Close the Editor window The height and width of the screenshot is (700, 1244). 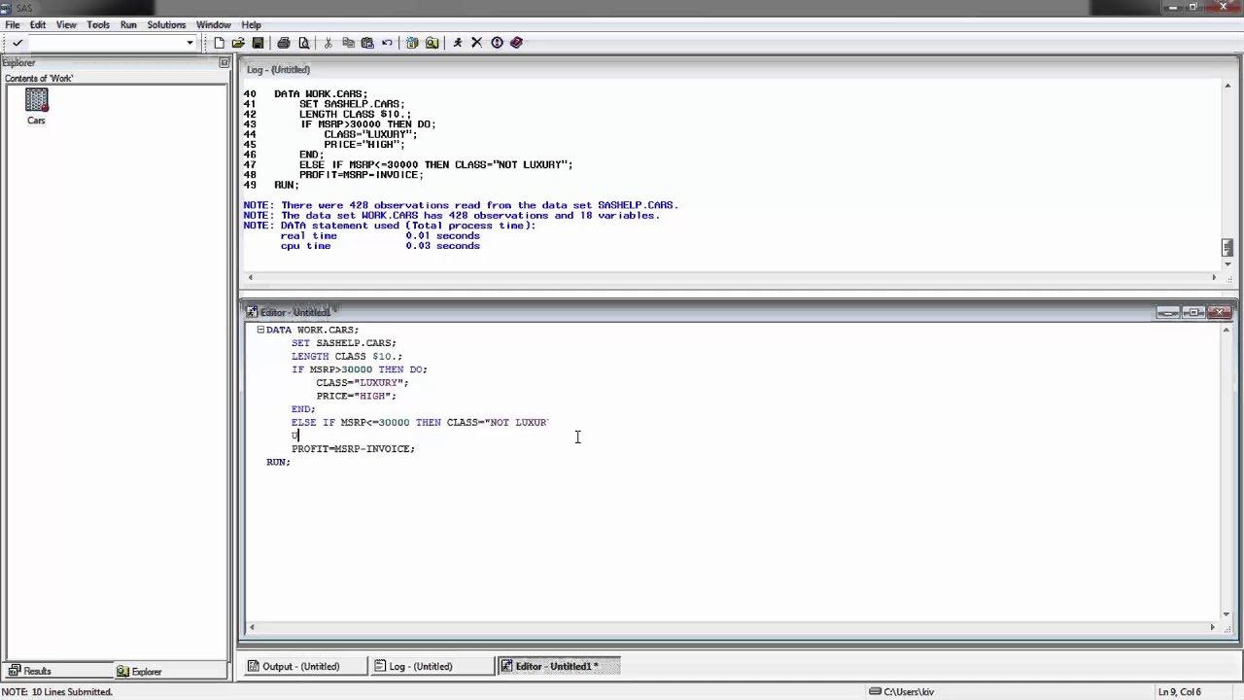1221,312
